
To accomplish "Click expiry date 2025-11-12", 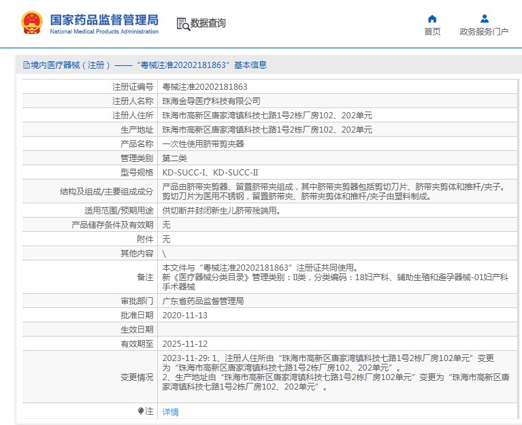I will [184, 344].
